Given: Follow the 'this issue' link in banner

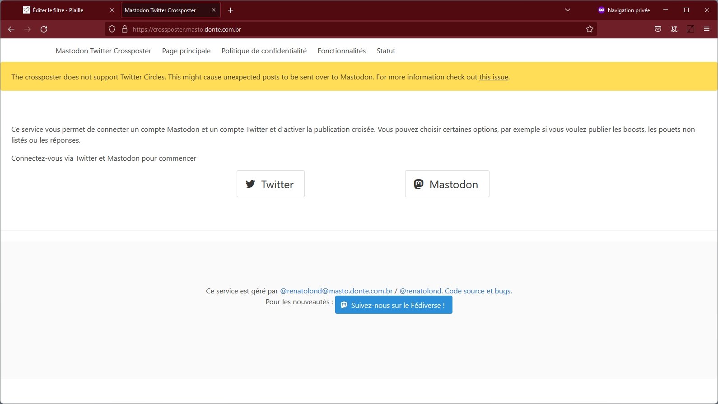Looking at the screenshot, I should point(494,77).
